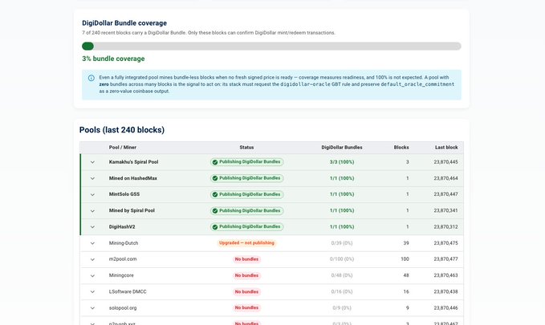Click the LSoftware DMCC name
Screen dimensions: 545x325
[128, 291]
